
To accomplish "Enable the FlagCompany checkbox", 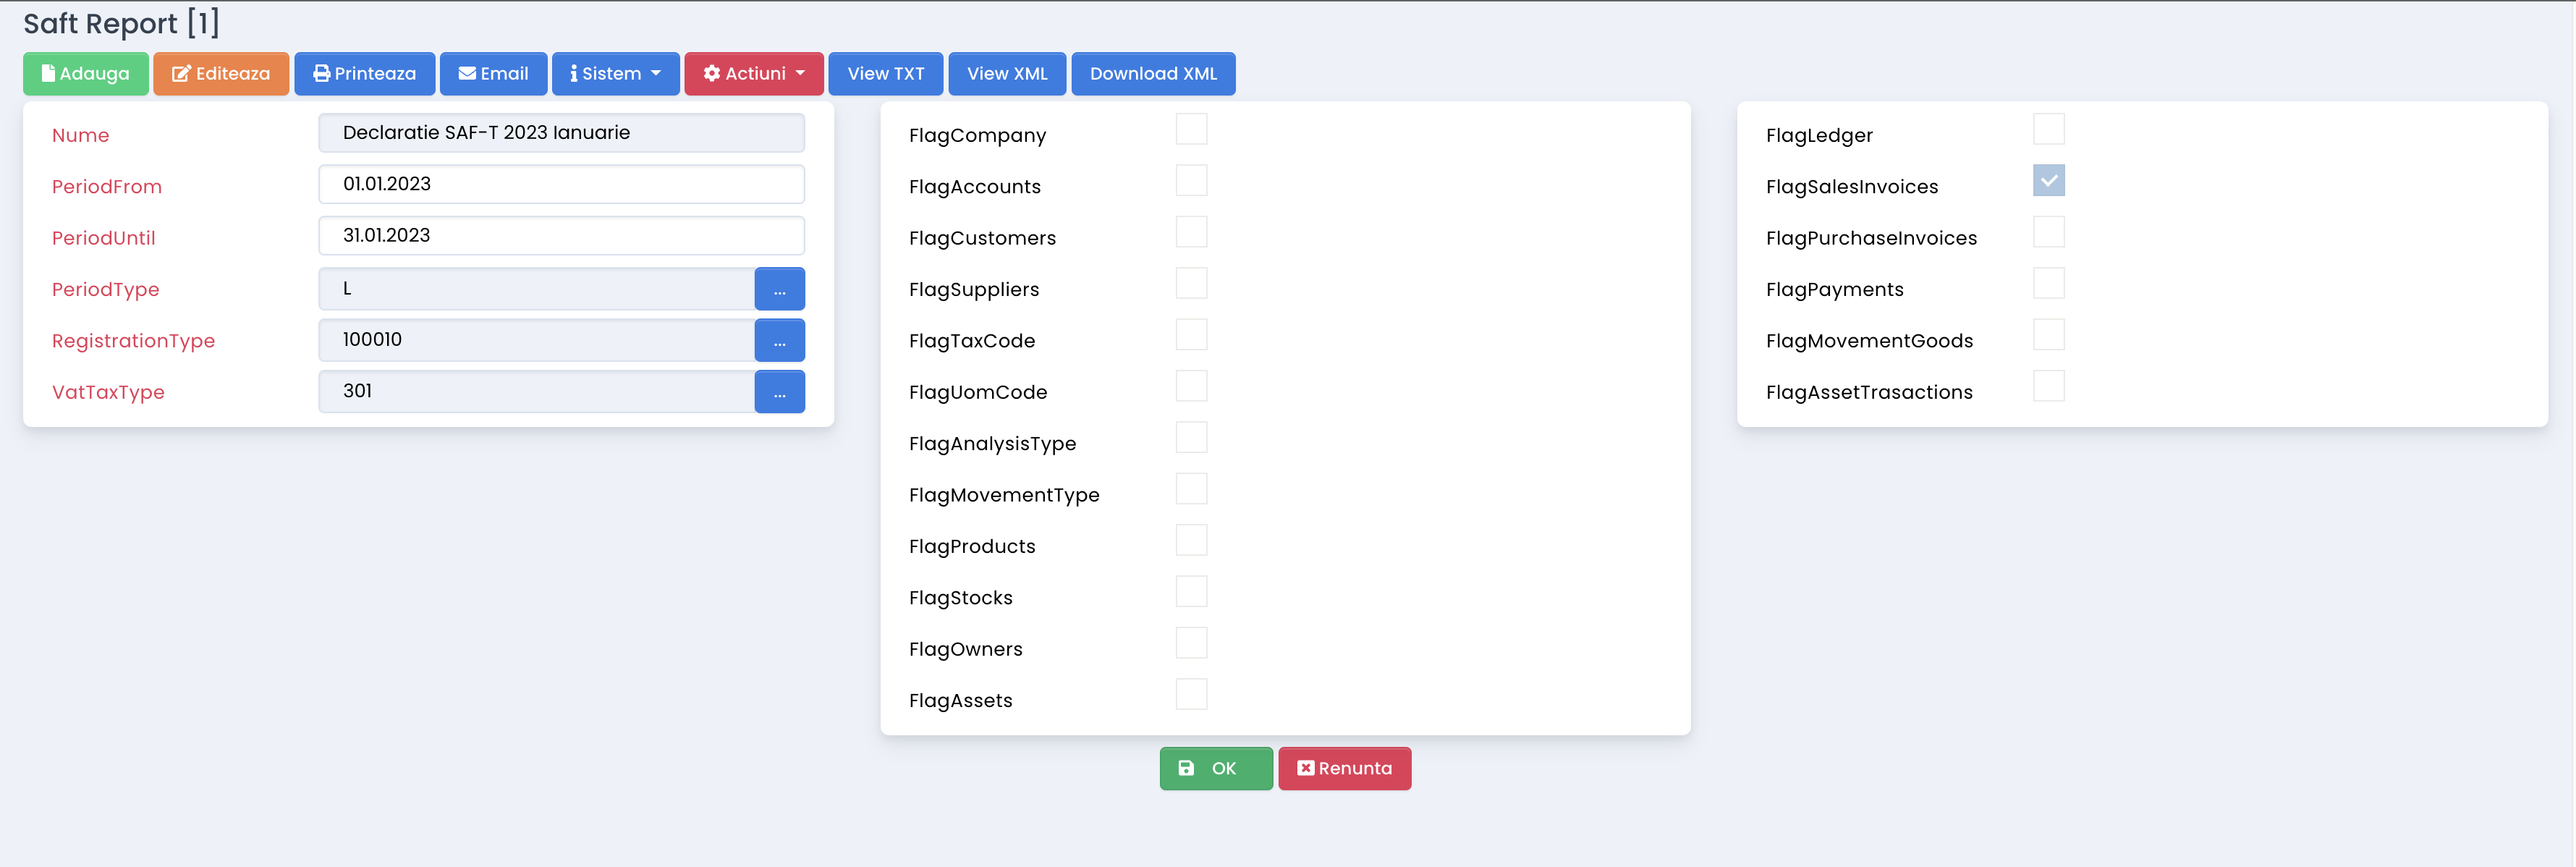I will (x=1191, y=129).
